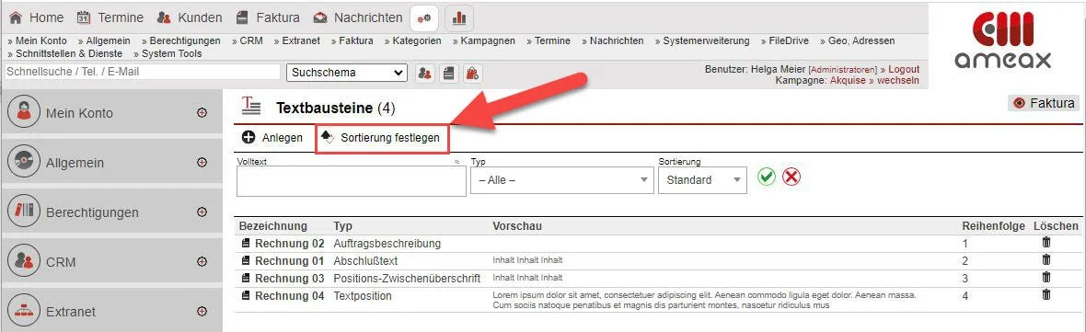Open the Suchschema dropdown
The image size is (1086, 332).
347,72
